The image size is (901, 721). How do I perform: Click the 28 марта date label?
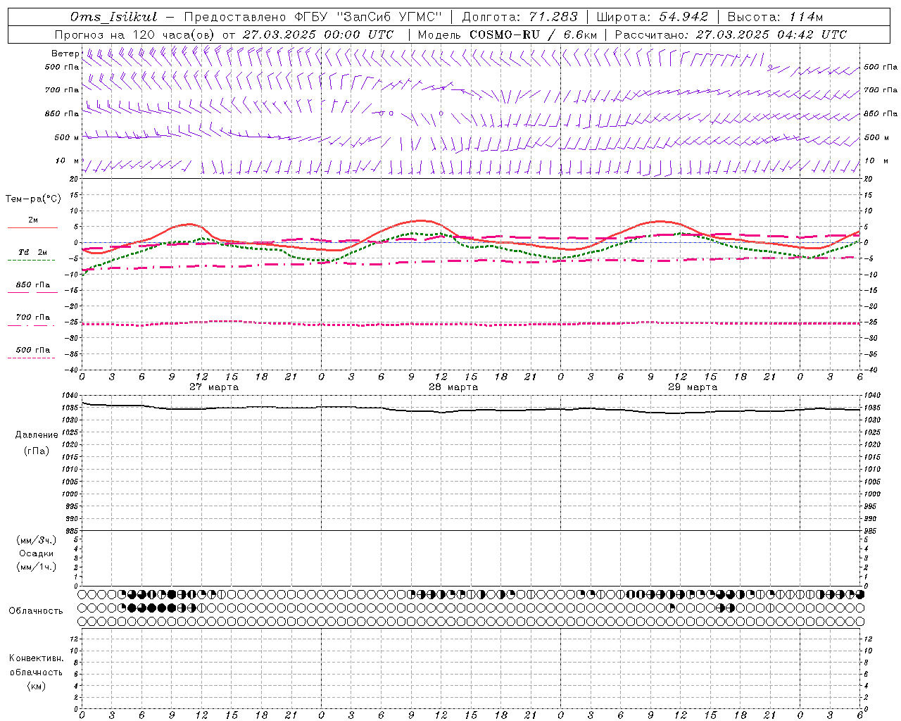(453, 387)
